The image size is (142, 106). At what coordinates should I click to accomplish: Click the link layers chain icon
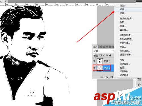102,77
